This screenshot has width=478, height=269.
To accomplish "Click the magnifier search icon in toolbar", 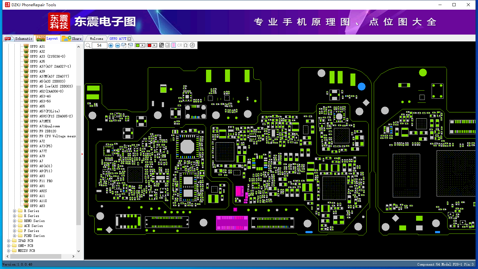I will click(88, 45).
